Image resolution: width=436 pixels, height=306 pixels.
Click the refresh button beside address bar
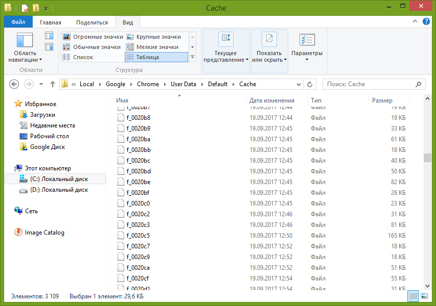[310, 84]
